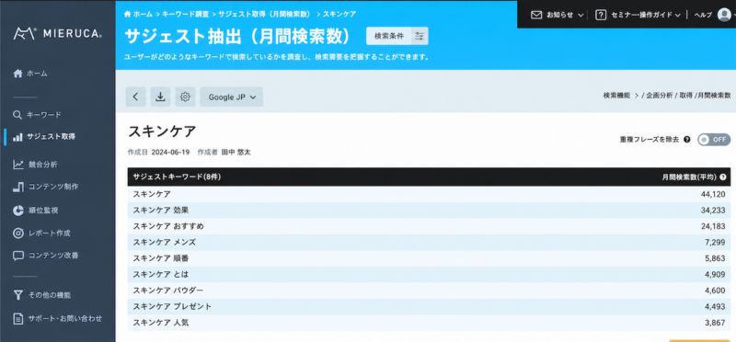Go to サジェスト取得（月間検索数）breadcrumb link
Viewport: 736px width, 342px height.
(264, 14)
